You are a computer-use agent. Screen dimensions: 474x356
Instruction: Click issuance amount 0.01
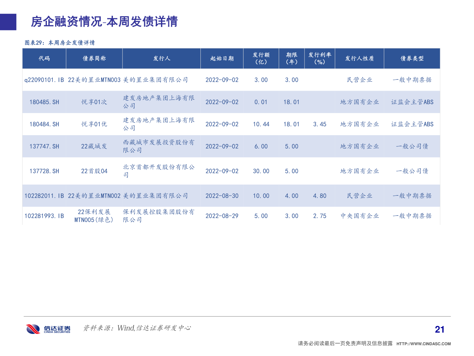pos(261,102)
